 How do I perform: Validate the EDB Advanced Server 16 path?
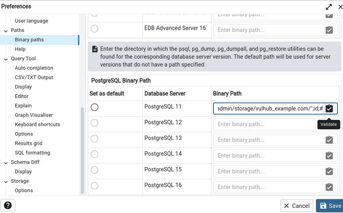click(x=329, y=30)
